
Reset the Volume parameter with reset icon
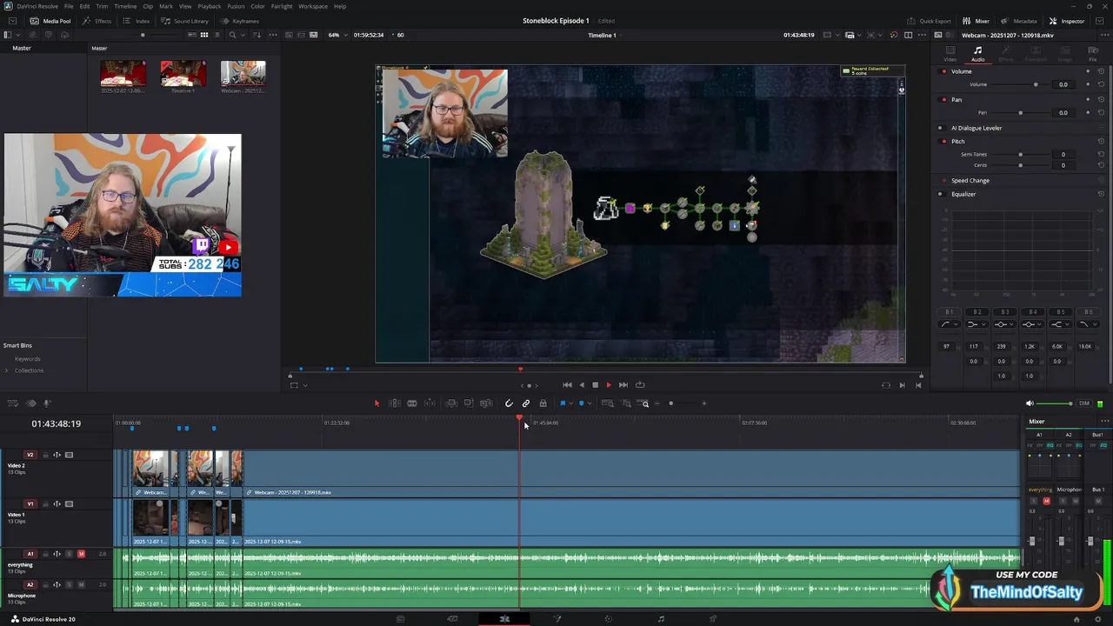point(1101,84)
